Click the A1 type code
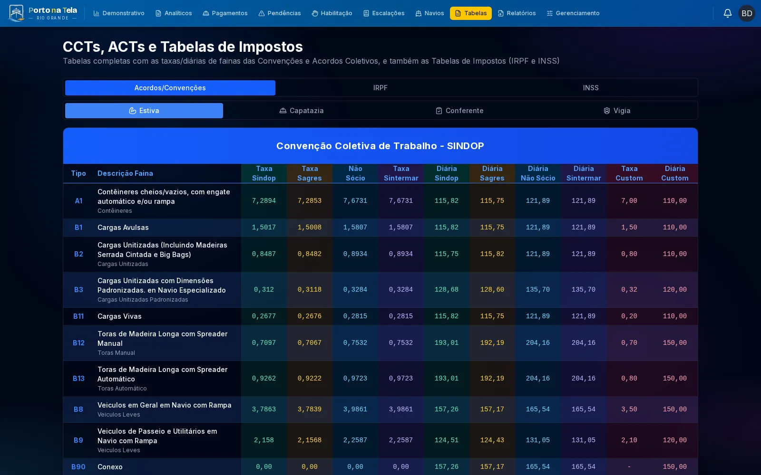 point(78,201)
